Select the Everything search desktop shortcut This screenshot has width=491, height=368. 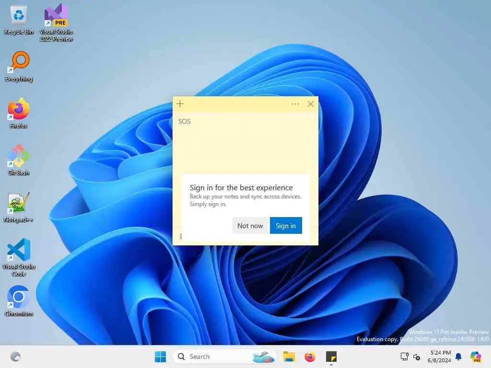pyautogui.click(x=19, y=67)
